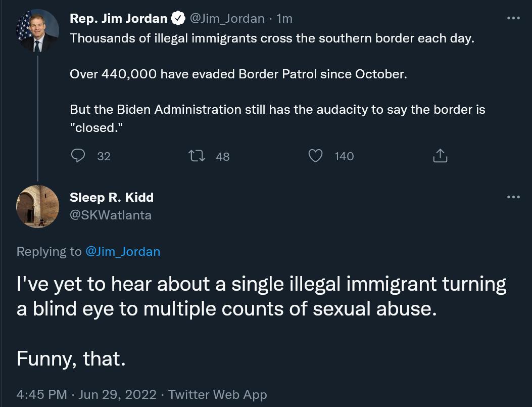Like Jim Jordan's tweet via the heart icon
This screenshot has width=532, height=407.
(315, 156)
